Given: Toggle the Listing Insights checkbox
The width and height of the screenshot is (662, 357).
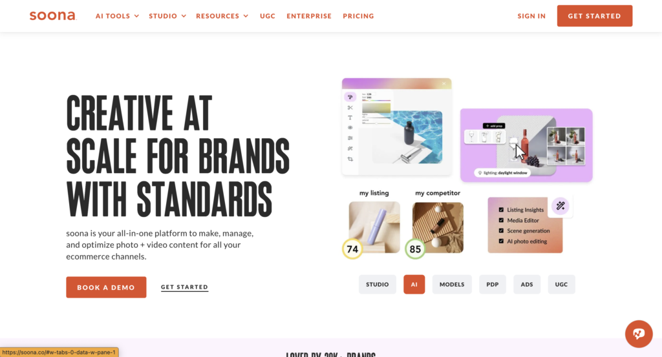Looking at the screenshot, I should (501, 209).
